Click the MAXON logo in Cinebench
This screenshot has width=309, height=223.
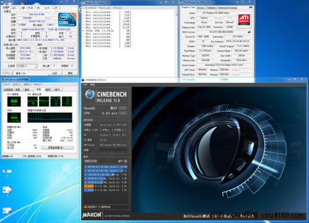pyautogui.click(x=91, y=215)
